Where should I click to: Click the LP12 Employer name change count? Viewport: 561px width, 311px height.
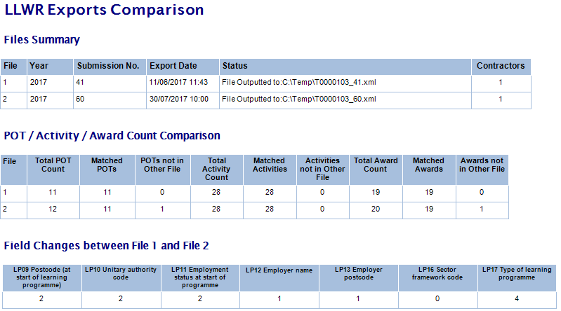(279, 299)
